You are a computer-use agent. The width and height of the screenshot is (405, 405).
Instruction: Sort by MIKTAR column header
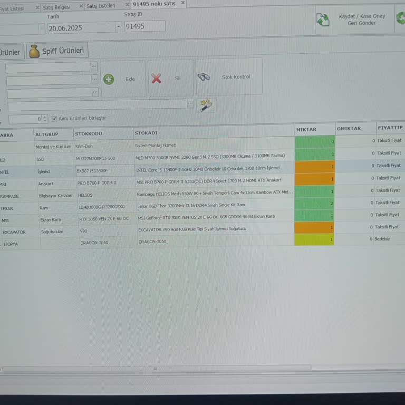[x=315, y=129]
